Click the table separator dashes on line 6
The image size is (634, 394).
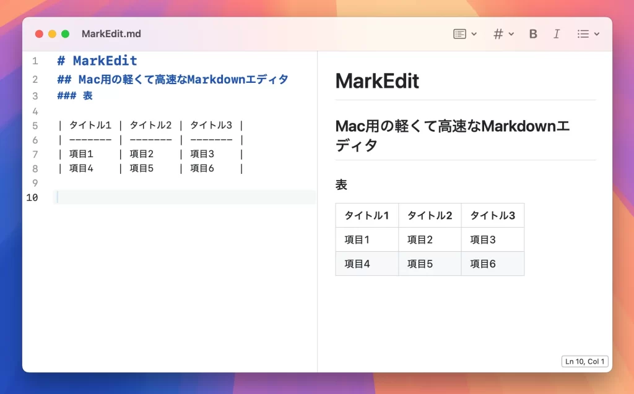click(150, 140)
